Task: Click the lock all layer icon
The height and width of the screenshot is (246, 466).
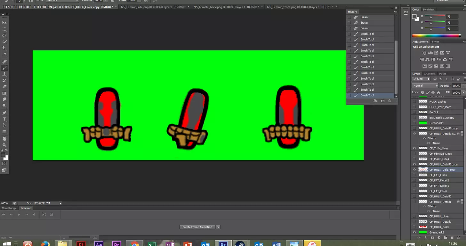Action: tap(438, 93)
